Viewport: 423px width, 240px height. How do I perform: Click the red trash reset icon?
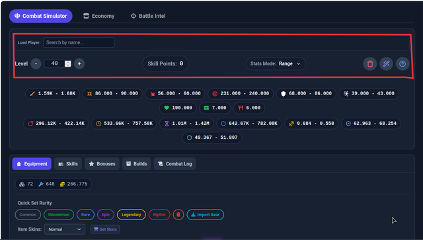(370, 63)
